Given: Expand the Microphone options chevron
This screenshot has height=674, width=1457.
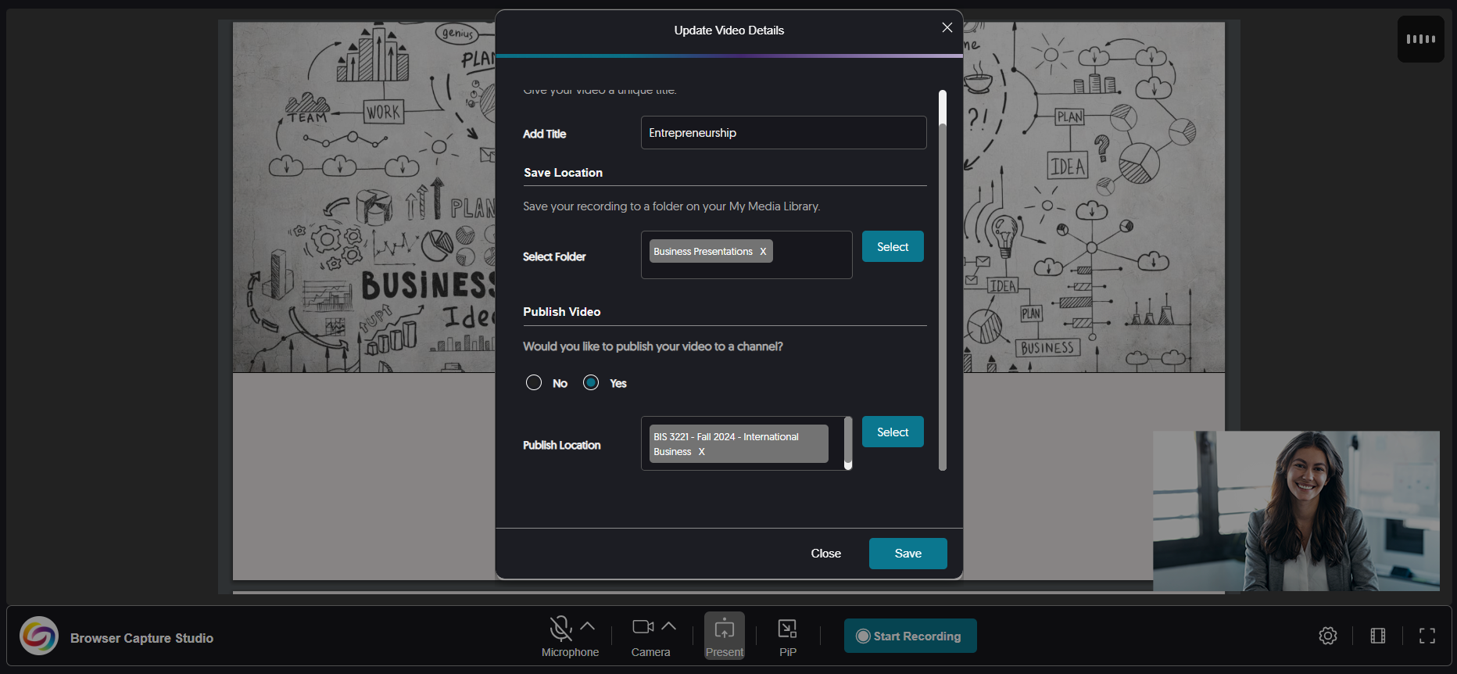Looking at the screenshot, I should 588,626.
